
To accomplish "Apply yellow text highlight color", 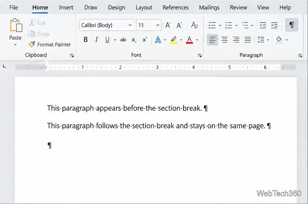I will pyautogui.click(x=173, y=40).
